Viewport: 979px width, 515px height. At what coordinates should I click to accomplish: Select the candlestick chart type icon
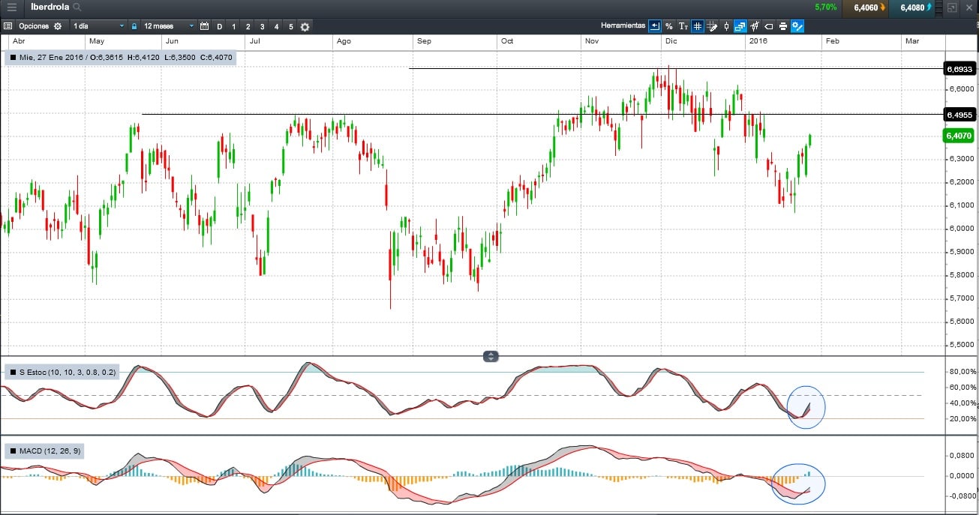click(726, 26)
